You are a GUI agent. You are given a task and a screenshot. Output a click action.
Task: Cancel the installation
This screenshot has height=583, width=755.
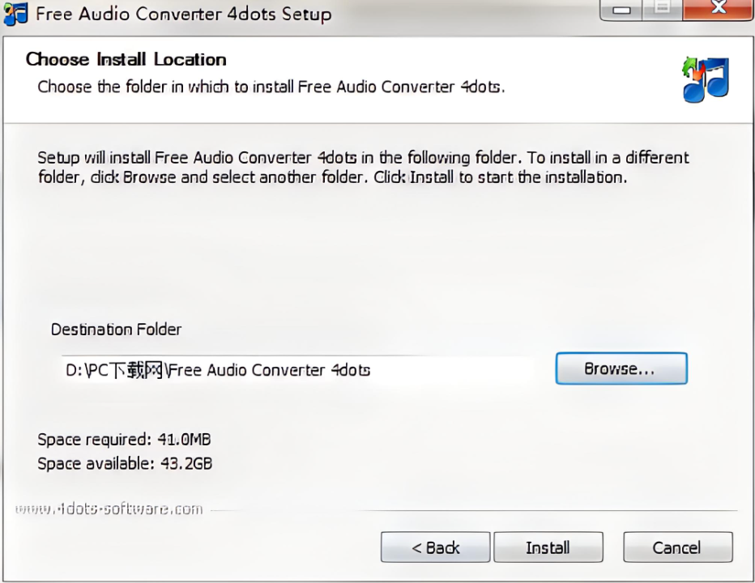(678, 547)
